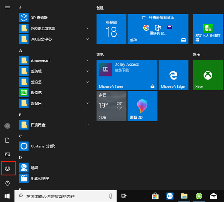Open the 画图 3D tile
The image size is (224, 202).
click(142, 106)
